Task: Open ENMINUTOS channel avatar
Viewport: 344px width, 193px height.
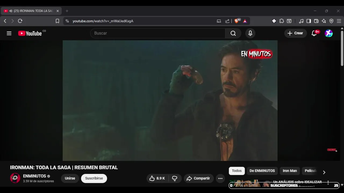Action: click(x=15, y=178)
